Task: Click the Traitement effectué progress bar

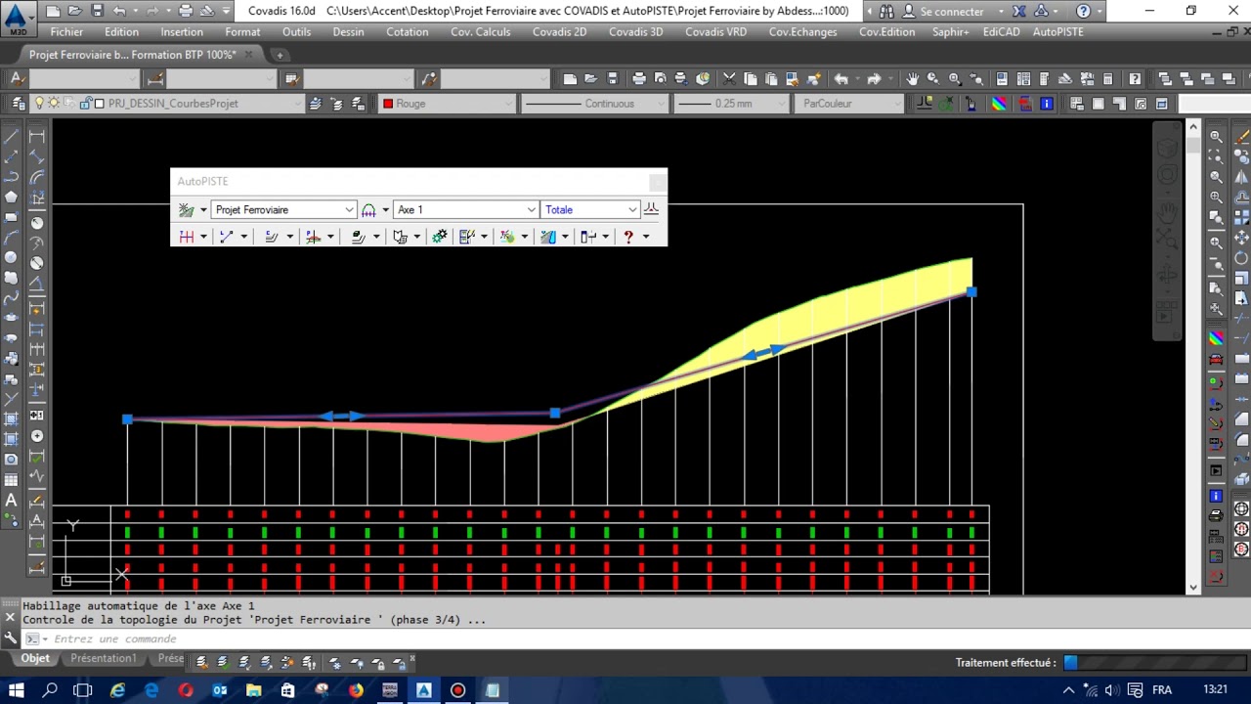Action: 1155,663
